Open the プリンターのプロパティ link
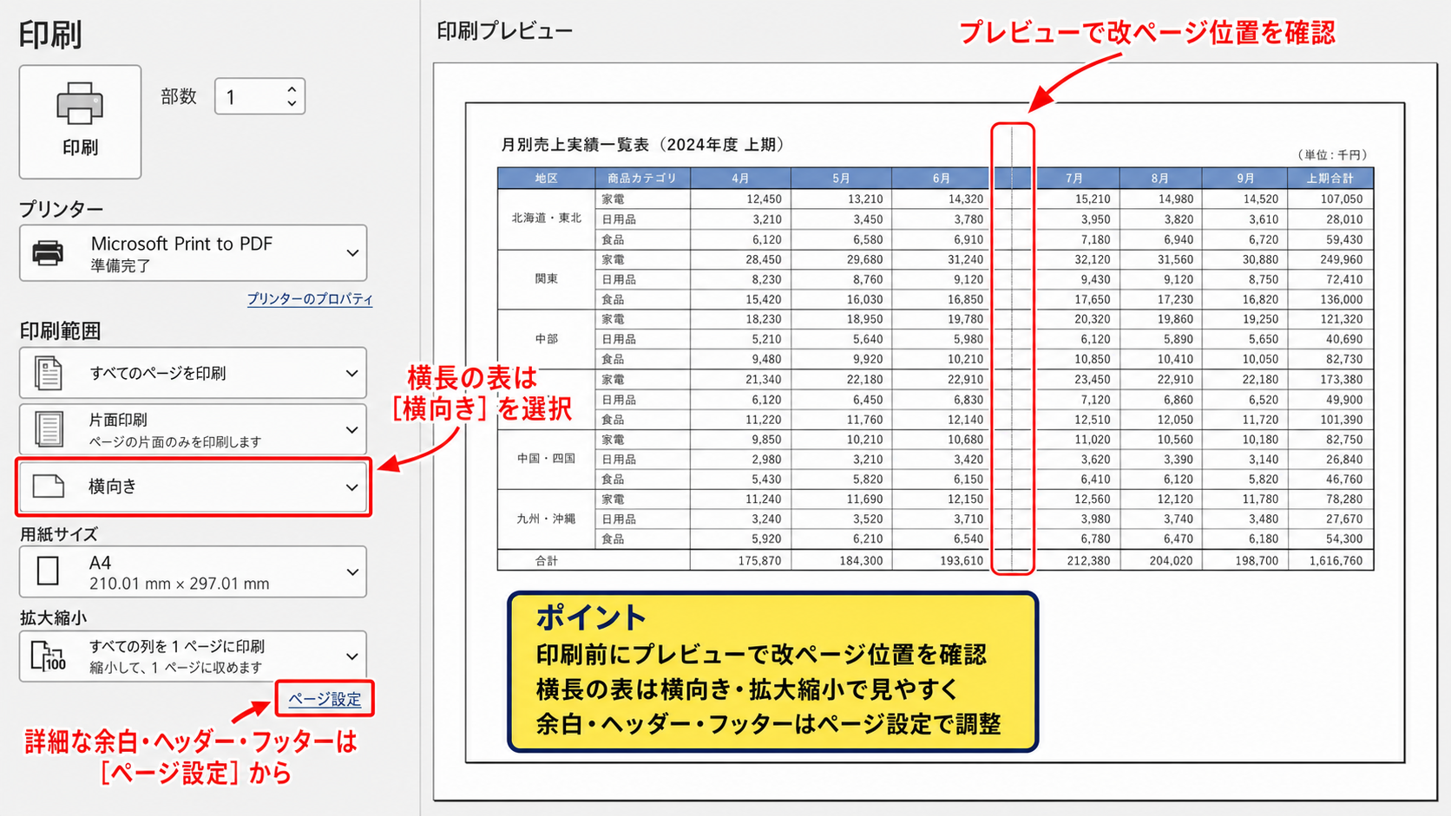This screenshot has height=816, width=1451. [x=310, y=299]
